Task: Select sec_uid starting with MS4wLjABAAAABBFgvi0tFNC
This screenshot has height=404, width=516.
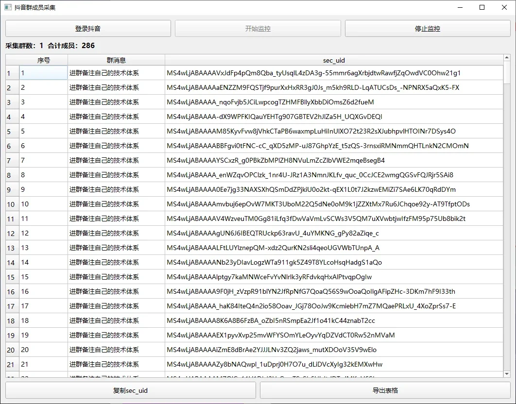Action: point(334,146)
